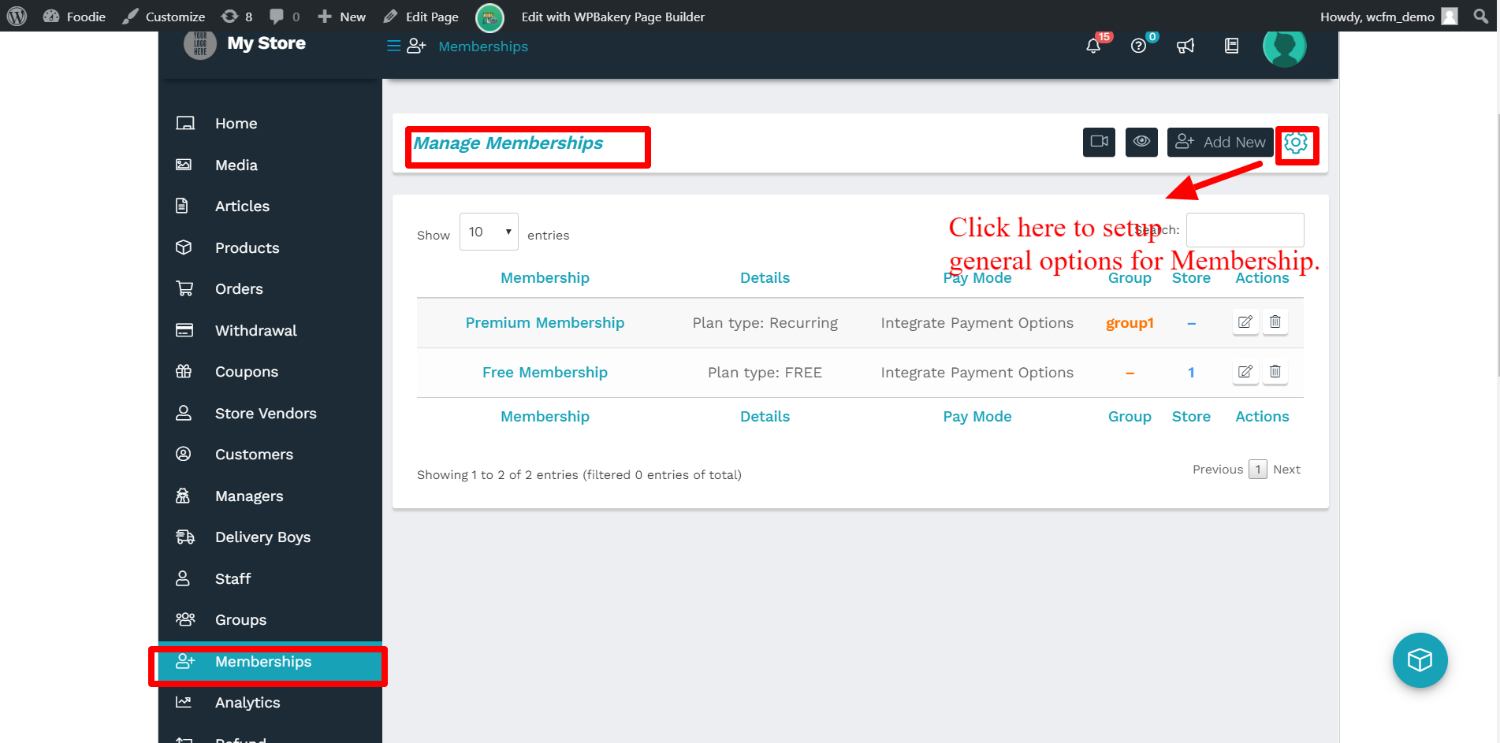Click the help question mark icon

[1138, 46]
